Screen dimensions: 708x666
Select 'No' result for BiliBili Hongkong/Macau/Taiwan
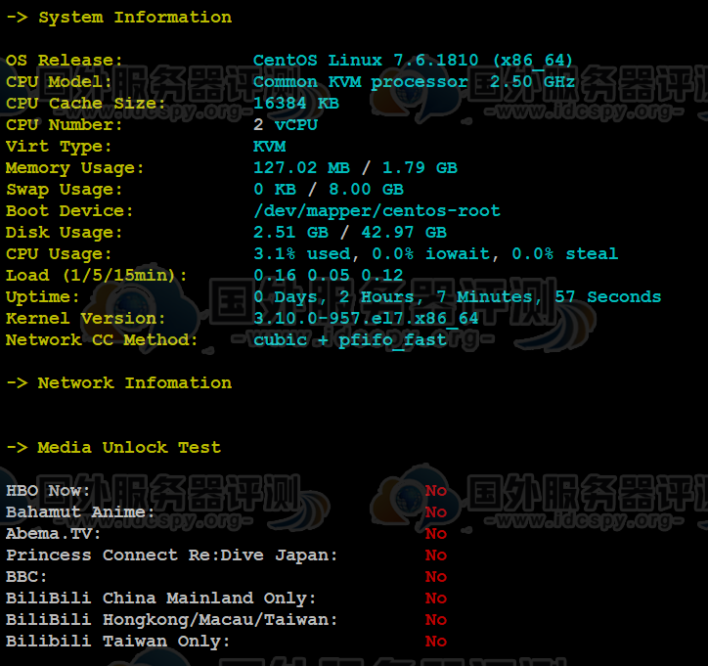[436, 620]
